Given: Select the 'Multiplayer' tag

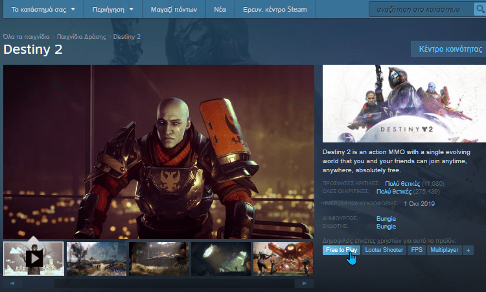Looking at the screenshot, I should pyautogui.click(x=444, y=250).
